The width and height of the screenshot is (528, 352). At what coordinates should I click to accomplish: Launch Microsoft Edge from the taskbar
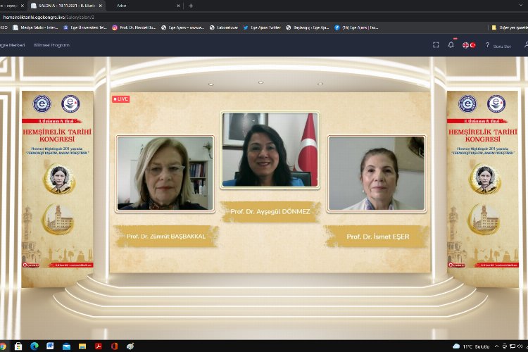tap(34, 346)
